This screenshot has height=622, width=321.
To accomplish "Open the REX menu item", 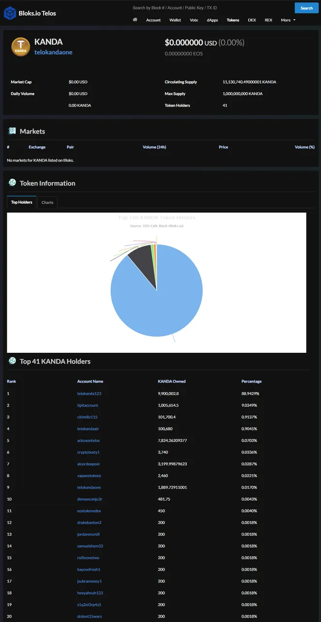I will [x=268, y=20].
